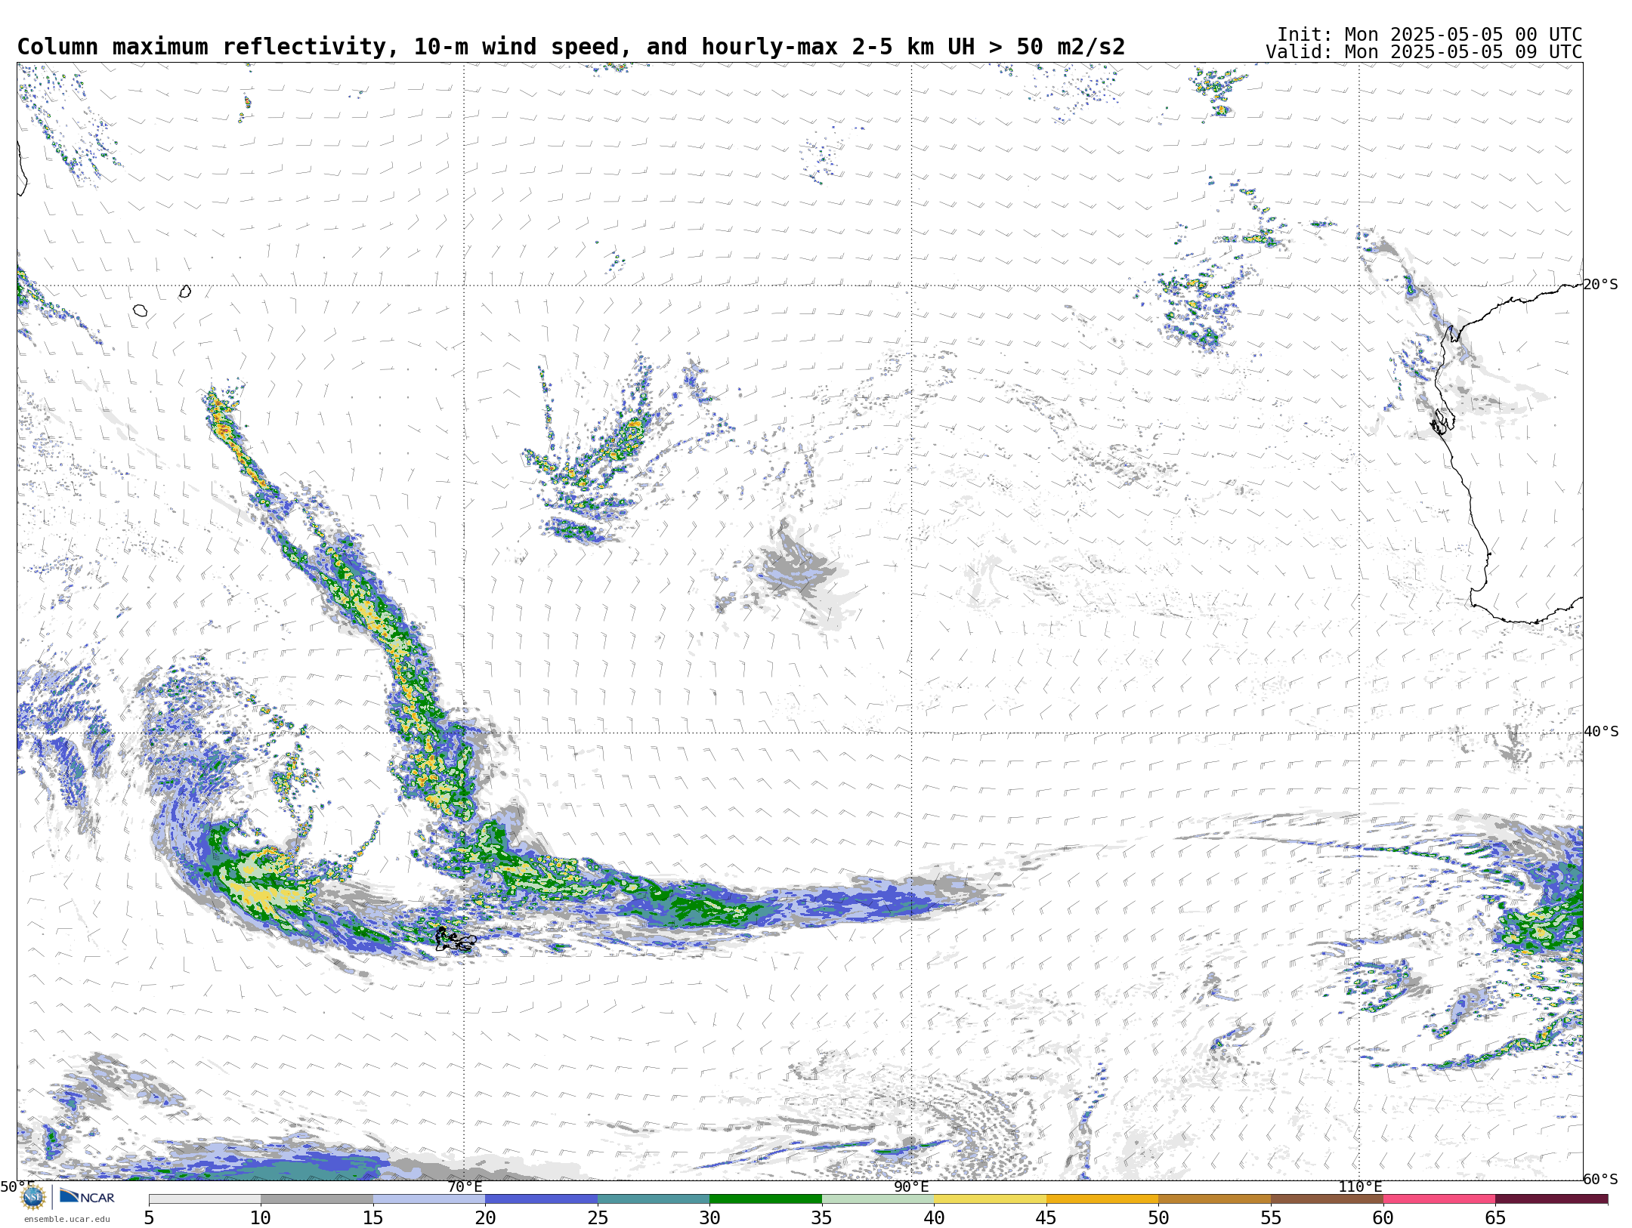Viewport: 1632px width, 1228px height.
Task: Pick the blue 20-25 dBZ swatch
Action: [x=541, y=1199]
